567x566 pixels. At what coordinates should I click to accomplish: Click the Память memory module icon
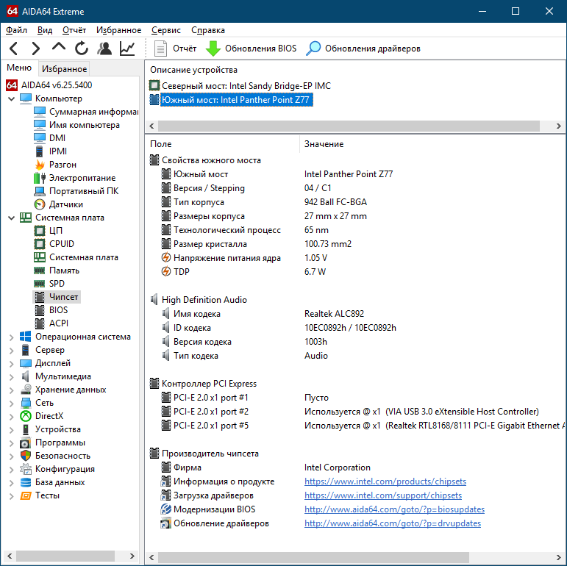(40, 271)
